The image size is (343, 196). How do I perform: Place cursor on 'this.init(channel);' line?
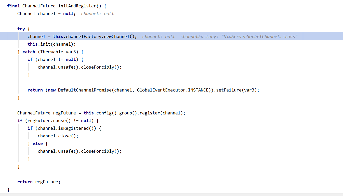click(51, 44)
